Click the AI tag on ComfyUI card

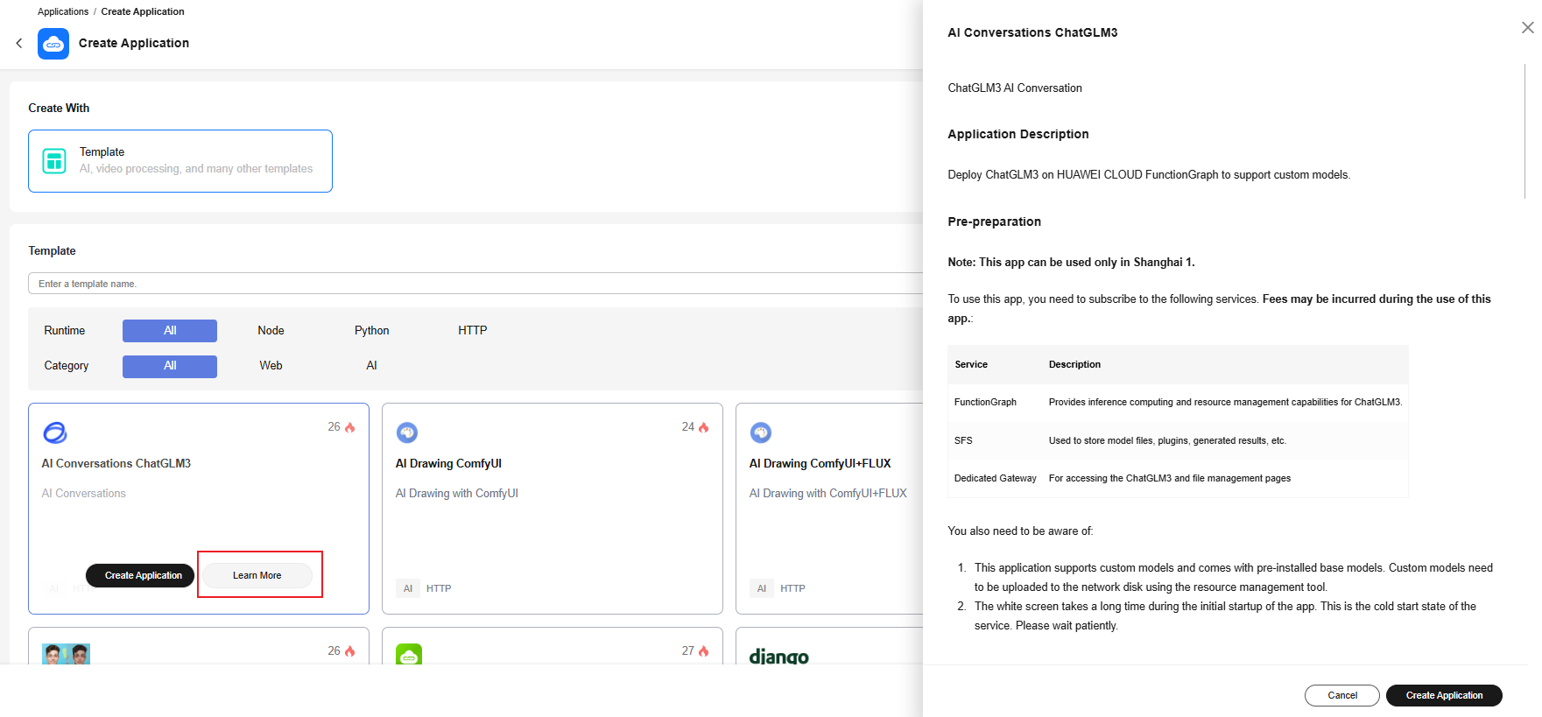408,588
